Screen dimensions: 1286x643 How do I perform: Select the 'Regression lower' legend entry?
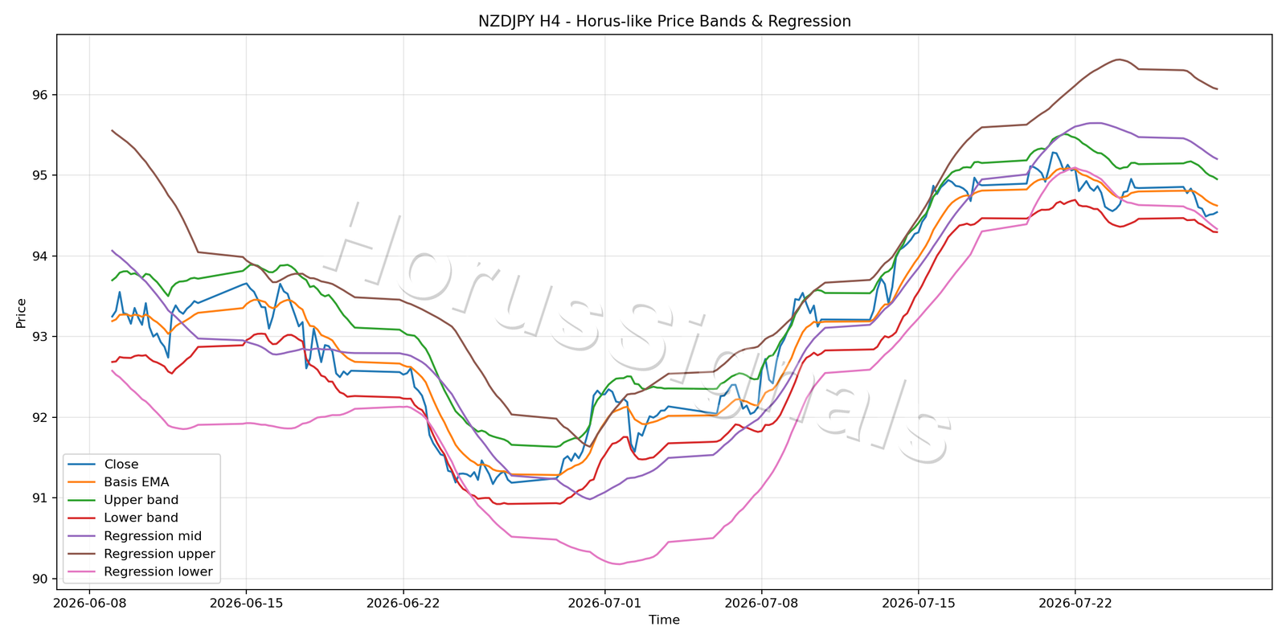(158, 572)
